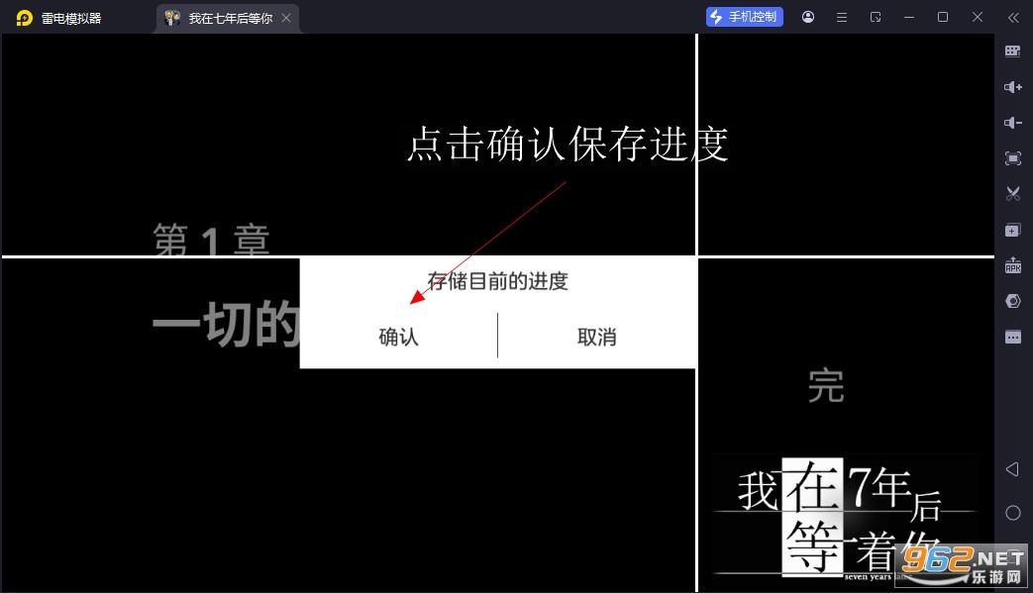
Task: Click the user account avatar icon
Action: coord(808,17)
